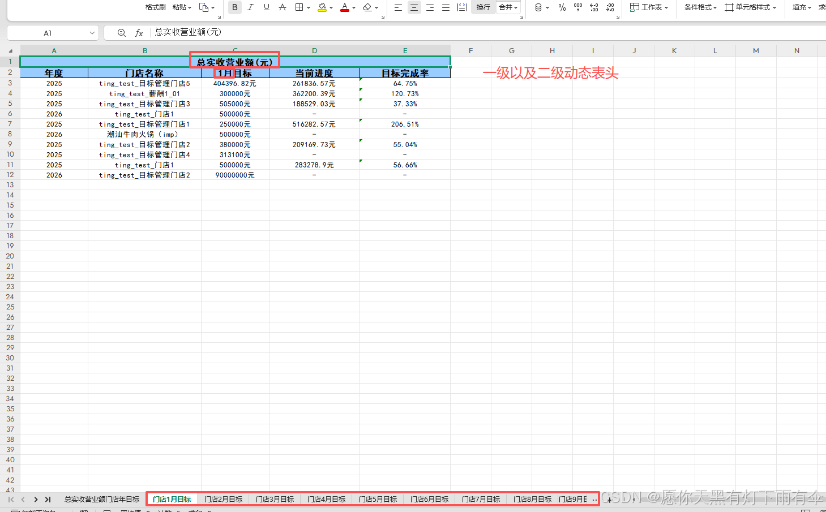This screenshot has width=826, height=512.
Task: Go to the first sheet tab arrow
Action: pyautogui.click(x=11, y=500)
